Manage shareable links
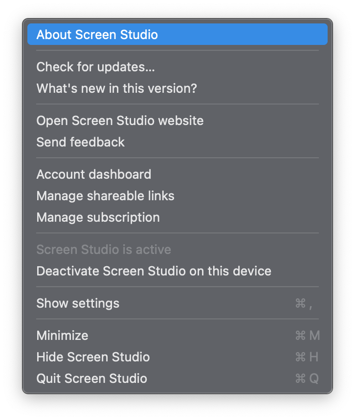The height and width of the screenshot is (420, 355). pyautogui.click(x=105, y=196)
